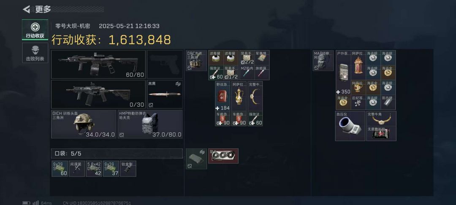Screen dimensions: 456x205
Task: Click the swap arrows icon on 黑鹰 slot
Action: click(x=178, y=84)
